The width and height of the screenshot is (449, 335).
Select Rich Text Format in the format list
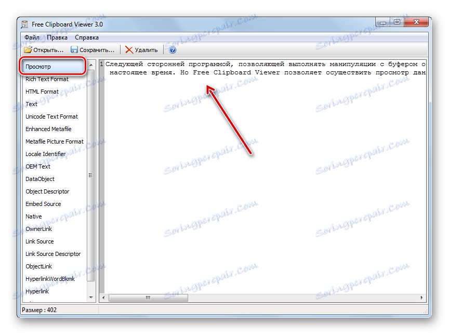pyautogui.click(x=46, y=79)
